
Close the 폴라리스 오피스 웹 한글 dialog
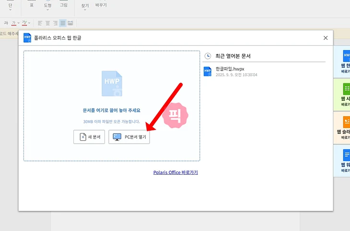tap(326, 38)
